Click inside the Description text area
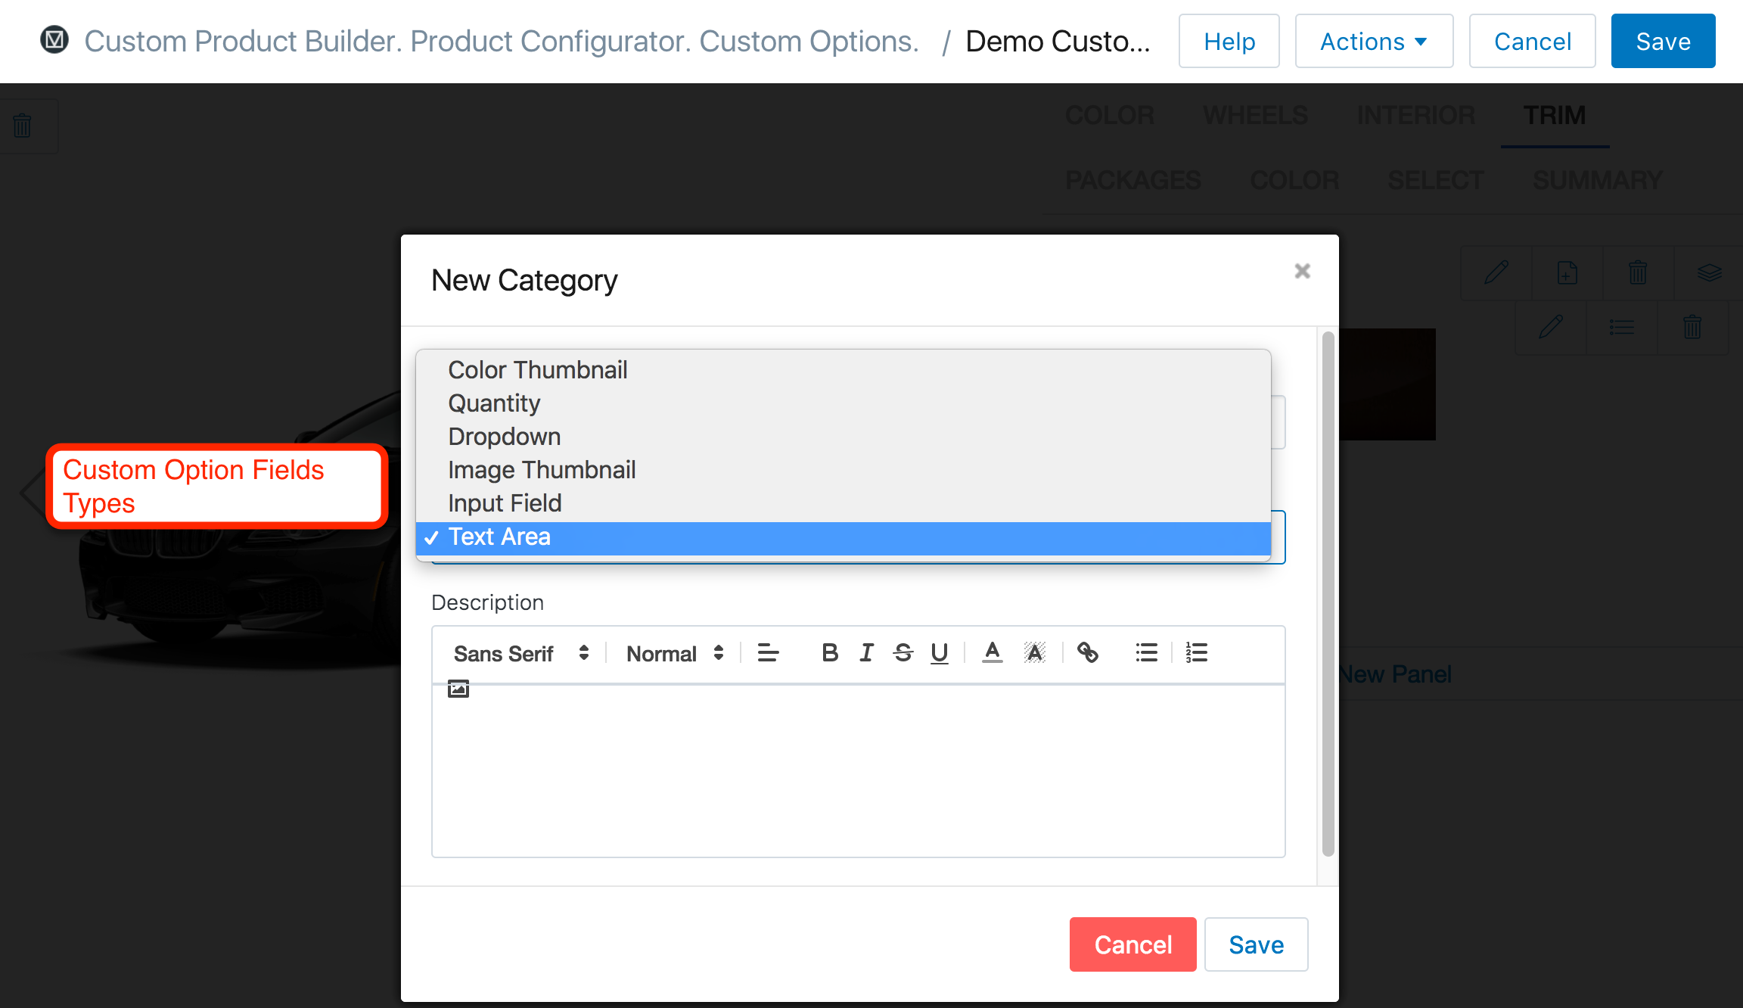The image size is (1743, 1008). pyautogui.click(x=858, y=772)
